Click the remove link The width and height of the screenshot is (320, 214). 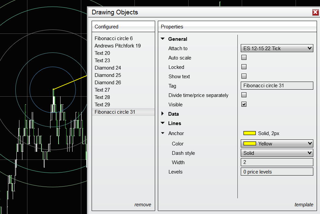click(142, 205)
